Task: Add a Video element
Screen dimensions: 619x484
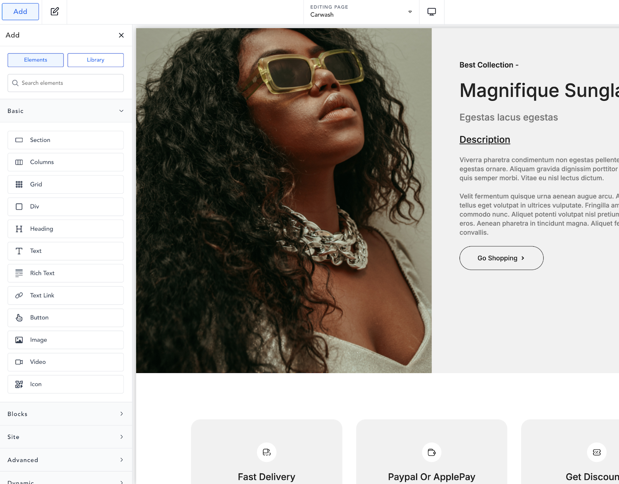Action: click(x=65, y=362)
